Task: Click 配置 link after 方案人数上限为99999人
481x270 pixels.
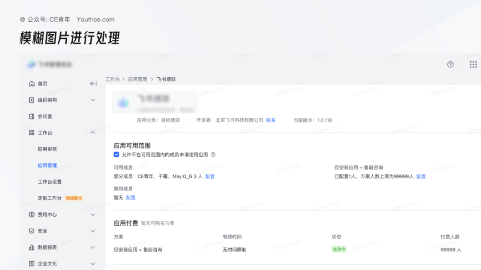Action: (x=421, y=176)
